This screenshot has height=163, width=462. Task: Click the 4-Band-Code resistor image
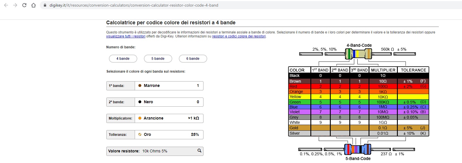(358, 54)
